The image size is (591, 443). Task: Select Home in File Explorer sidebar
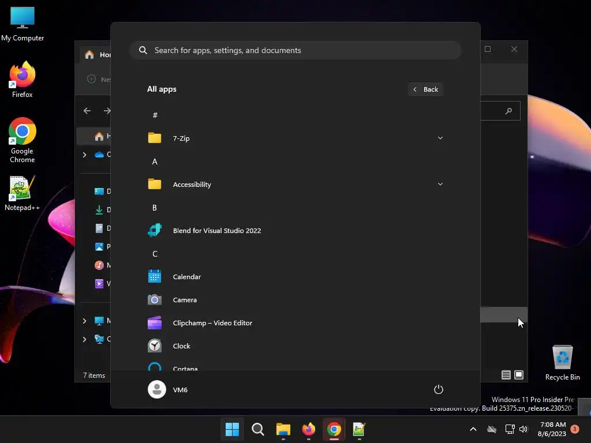(x=94, y=136)
